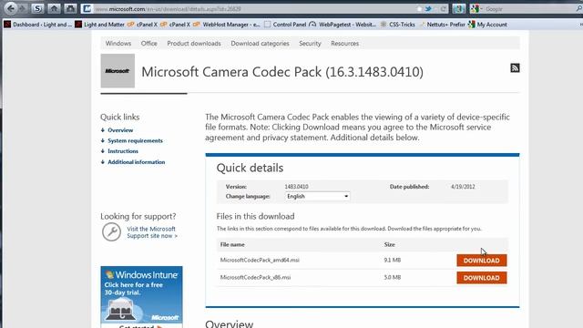583x328 pixels.
Task: Open the Light and Matter bookmark
Action: [99, 25]
